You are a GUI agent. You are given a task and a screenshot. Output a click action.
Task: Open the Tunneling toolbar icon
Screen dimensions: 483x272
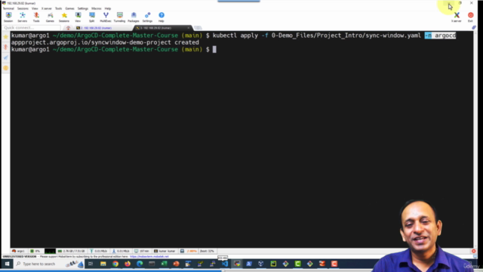click(119, 17)
